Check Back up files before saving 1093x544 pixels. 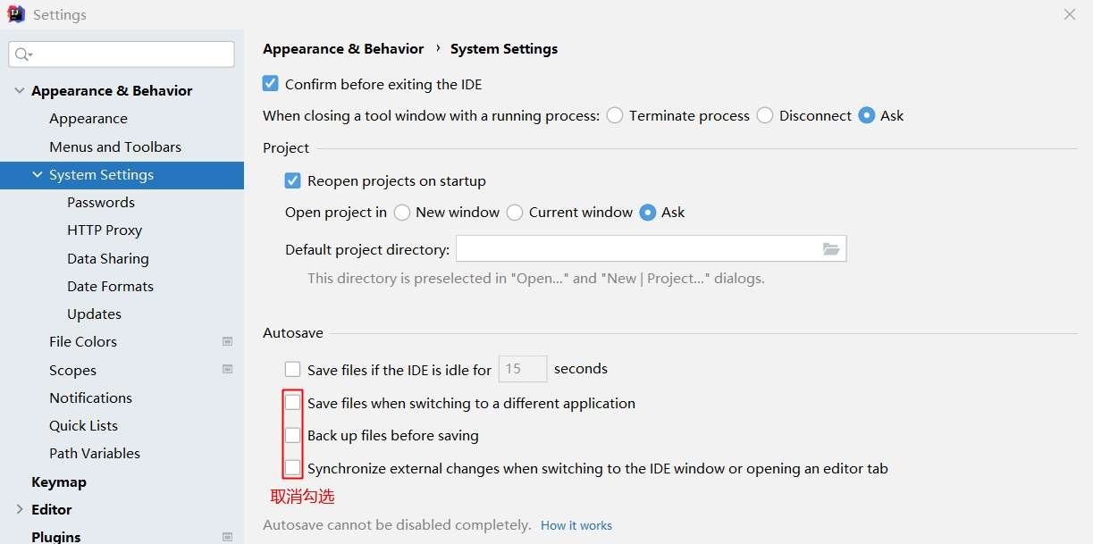(x=293, y=436)
